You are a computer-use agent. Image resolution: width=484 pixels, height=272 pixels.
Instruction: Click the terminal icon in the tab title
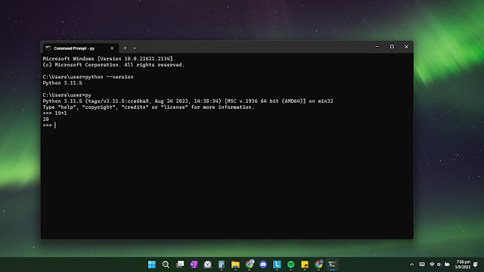coord(48,48)
